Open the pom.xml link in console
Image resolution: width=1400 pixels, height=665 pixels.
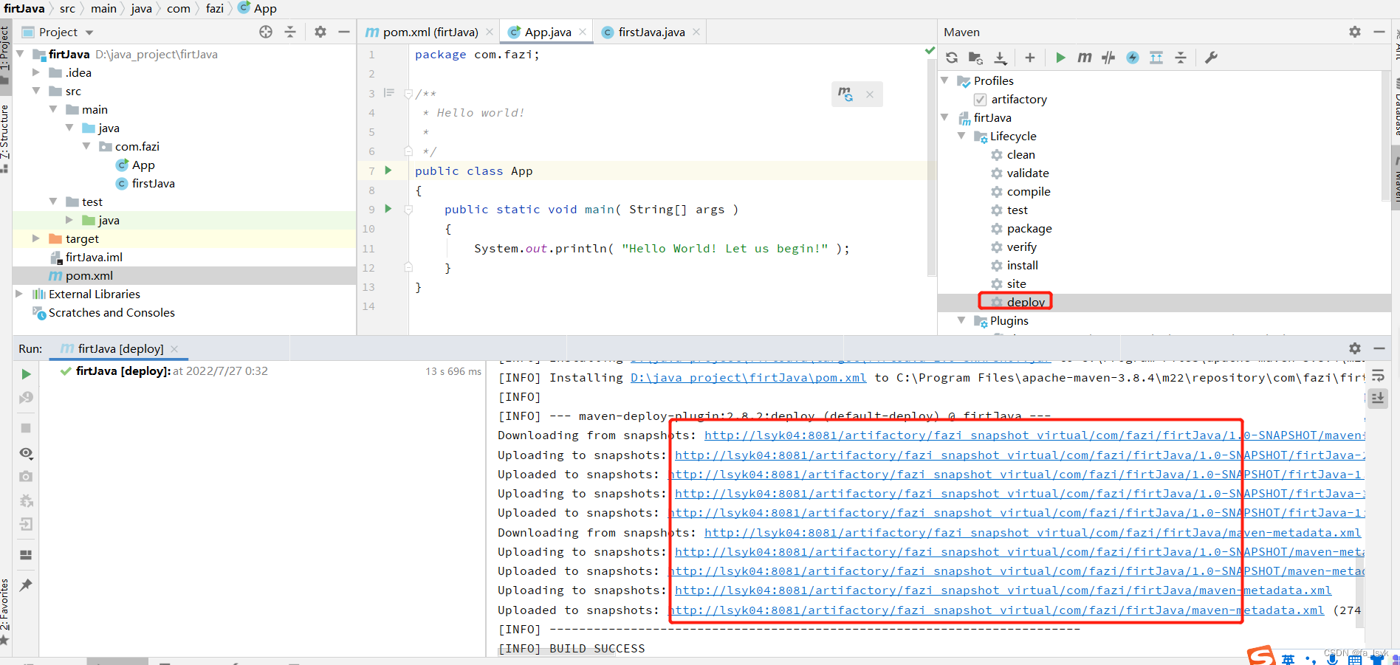[748, 378]
